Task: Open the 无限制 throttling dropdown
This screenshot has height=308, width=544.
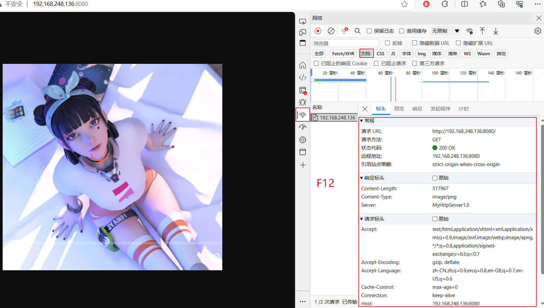Action: (x=445, y=31)
